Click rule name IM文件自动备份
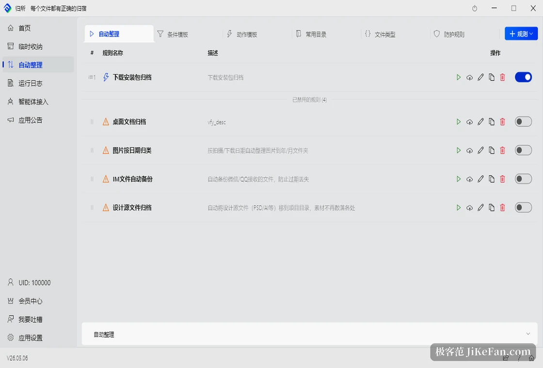 coord(133,179)
